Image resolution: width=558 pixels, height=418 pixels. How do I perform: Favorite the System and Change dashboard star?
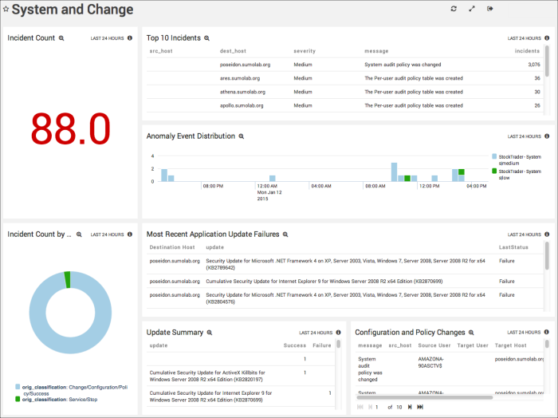[x=6, y=10]
